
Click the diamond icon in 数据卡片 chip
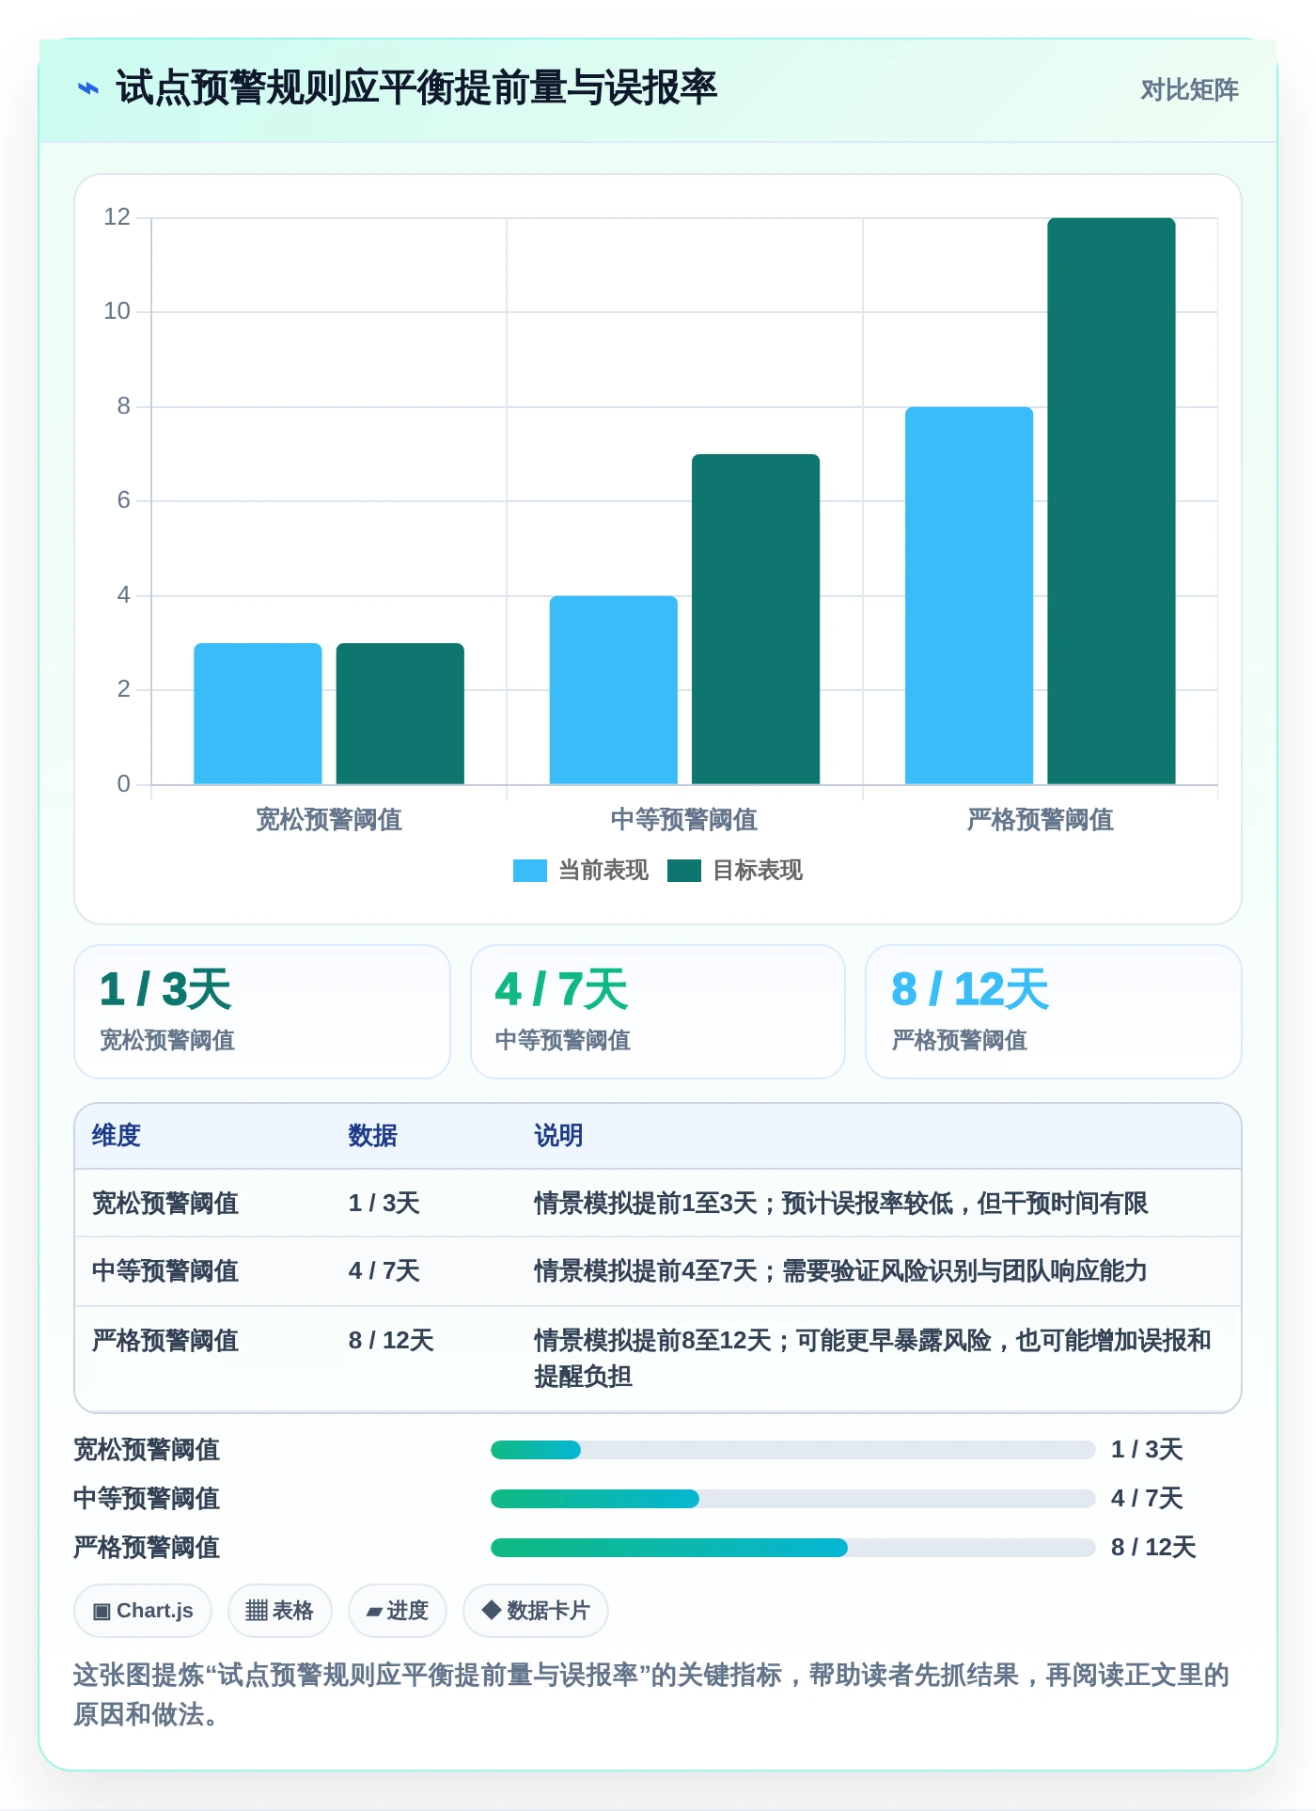491,1610
